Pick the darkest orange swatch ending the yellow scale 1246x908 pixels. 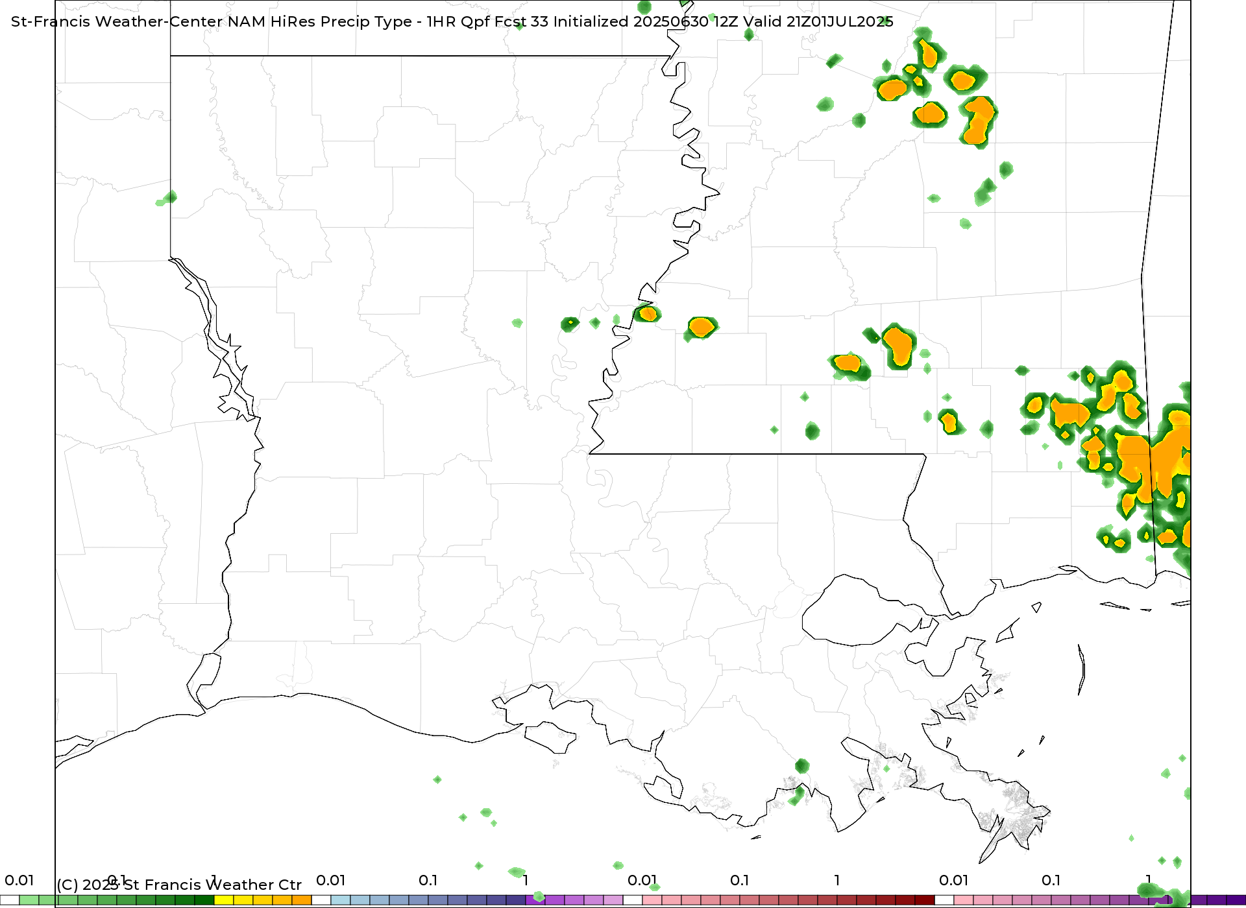(302, 900)
